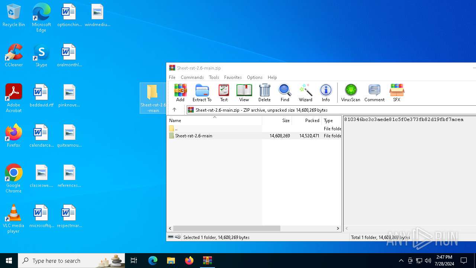Open Skype desktop shortcut
This screenshot has width=476, height=268.
[41, 55]
